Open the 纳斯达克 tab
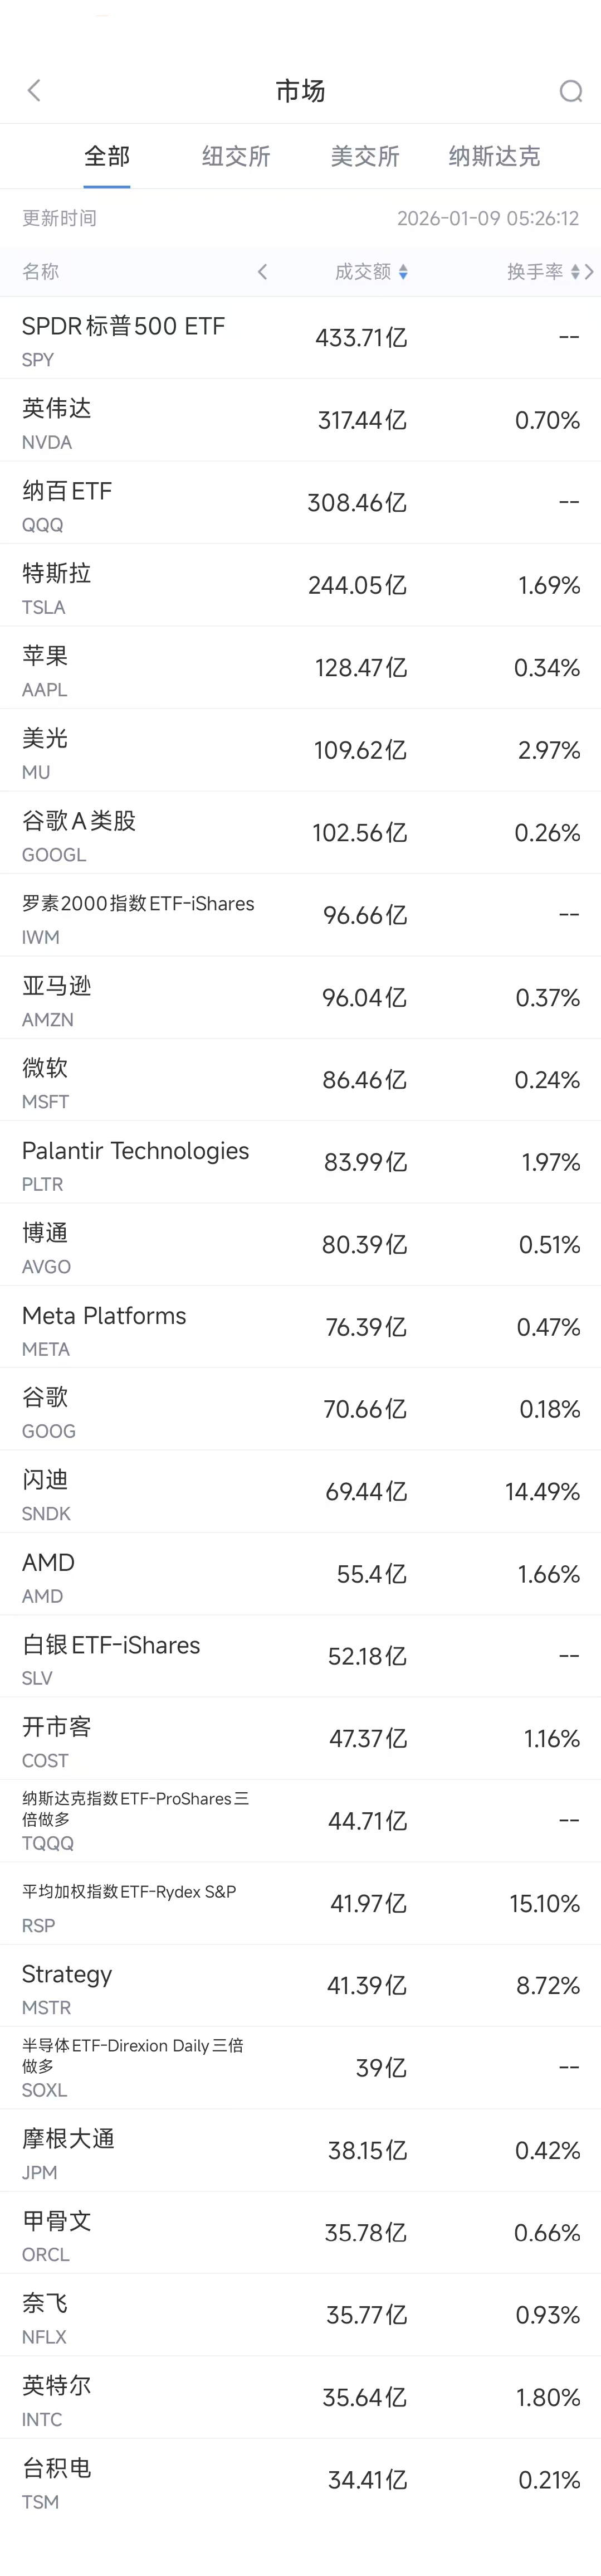This screenshot has width=601, height=2576. point(494,156)
